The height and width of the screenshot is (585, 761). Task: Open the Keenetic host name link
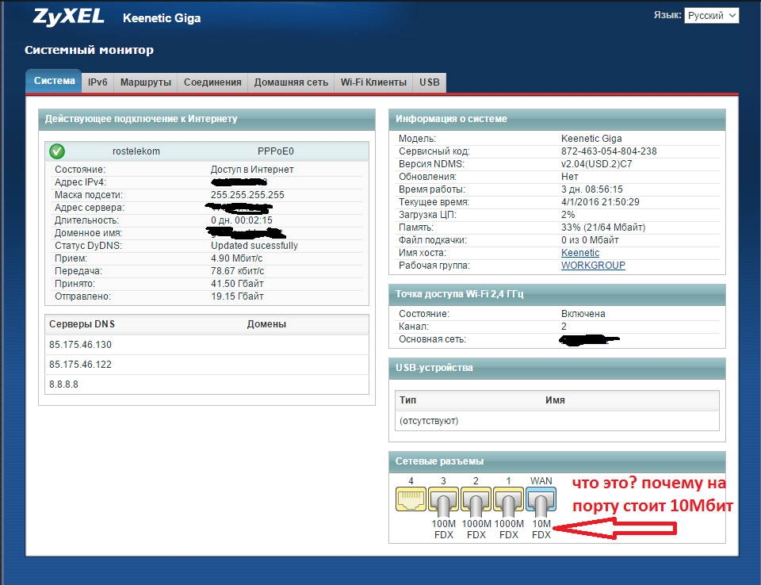(580, 253)
